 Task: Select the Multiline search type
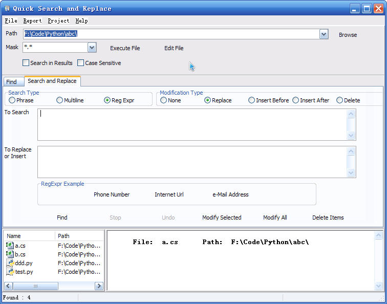pos(60,100)
